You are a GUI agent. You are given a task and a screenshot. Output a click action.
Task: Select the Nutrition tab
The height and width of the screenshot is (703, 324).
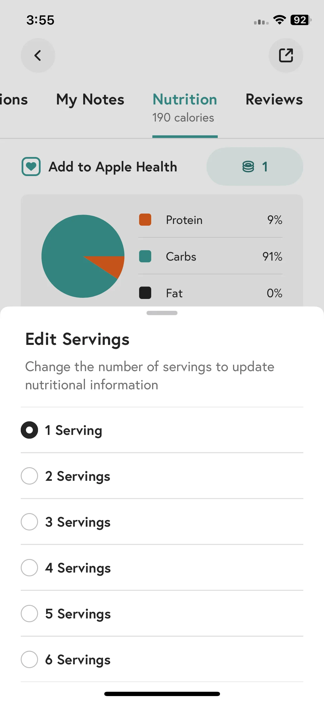(x=185, y=107)
